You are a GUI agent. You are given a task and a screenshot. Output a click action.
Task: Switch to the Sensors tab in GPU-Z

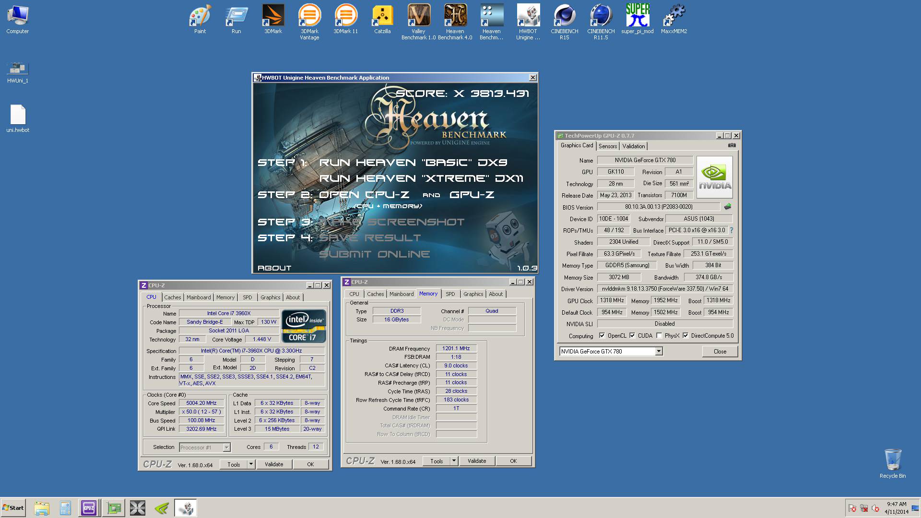pyautogui.click(x=608, y=146)
